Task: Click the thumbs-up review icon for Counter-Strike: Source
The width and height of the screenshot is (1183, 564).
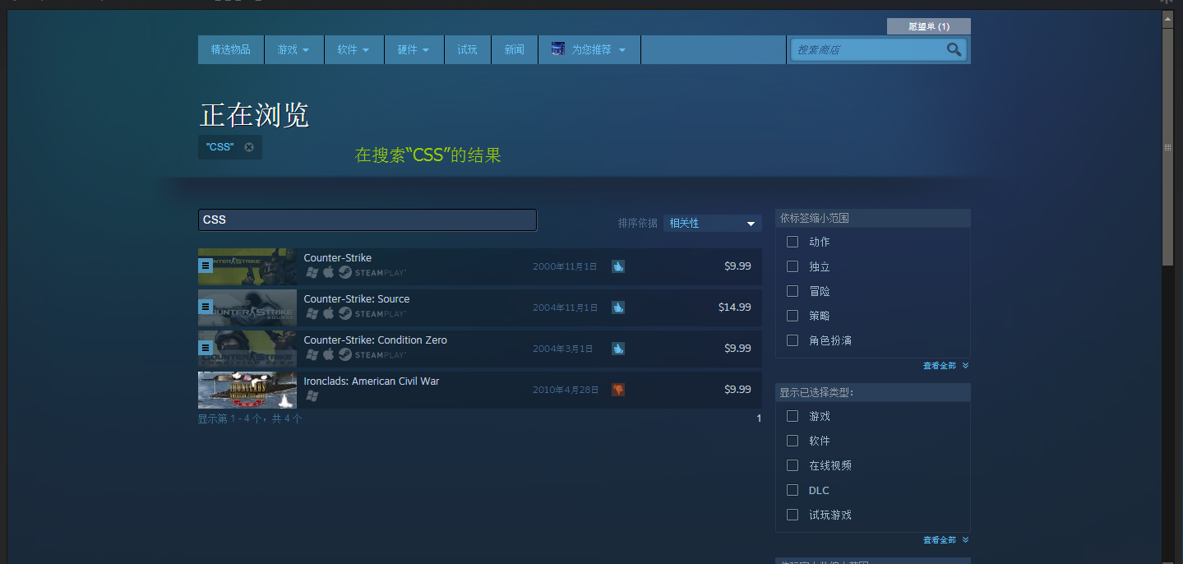Action: pyautogui.click(x=618, y=307)
